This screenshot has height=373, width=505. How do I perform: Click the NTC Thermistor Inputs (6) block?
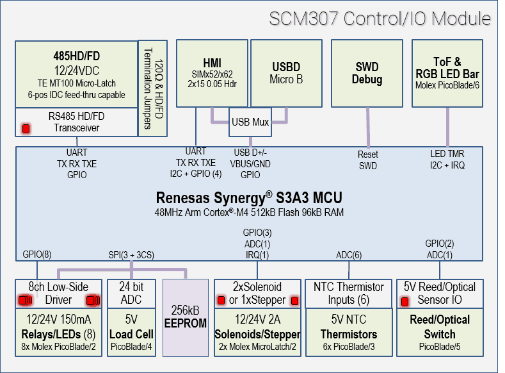(x=349, y=294)
